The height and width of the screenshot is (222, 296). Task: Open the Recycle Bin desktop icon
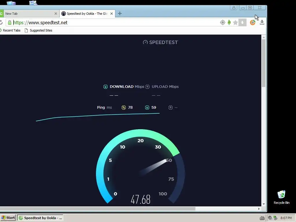pos(282,197)
